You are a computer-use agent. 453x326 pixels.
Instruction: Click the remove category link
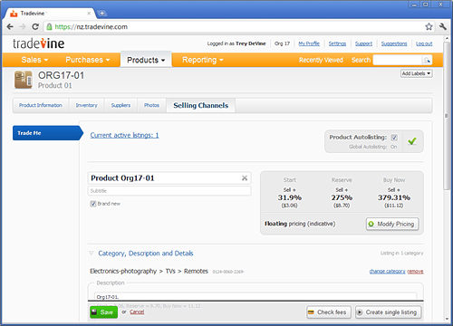click(415, 272)
